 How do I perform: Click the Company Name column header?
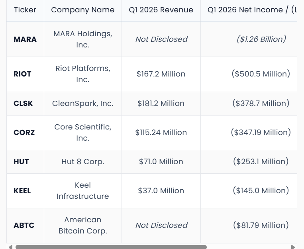pyautogui.click(x=83, y=10)
